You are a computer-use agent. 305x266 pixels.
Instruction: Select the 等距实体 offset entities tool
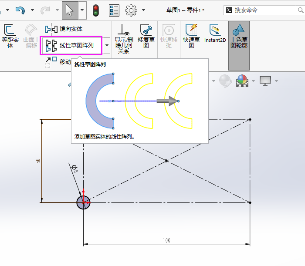(x=10, y=36)
